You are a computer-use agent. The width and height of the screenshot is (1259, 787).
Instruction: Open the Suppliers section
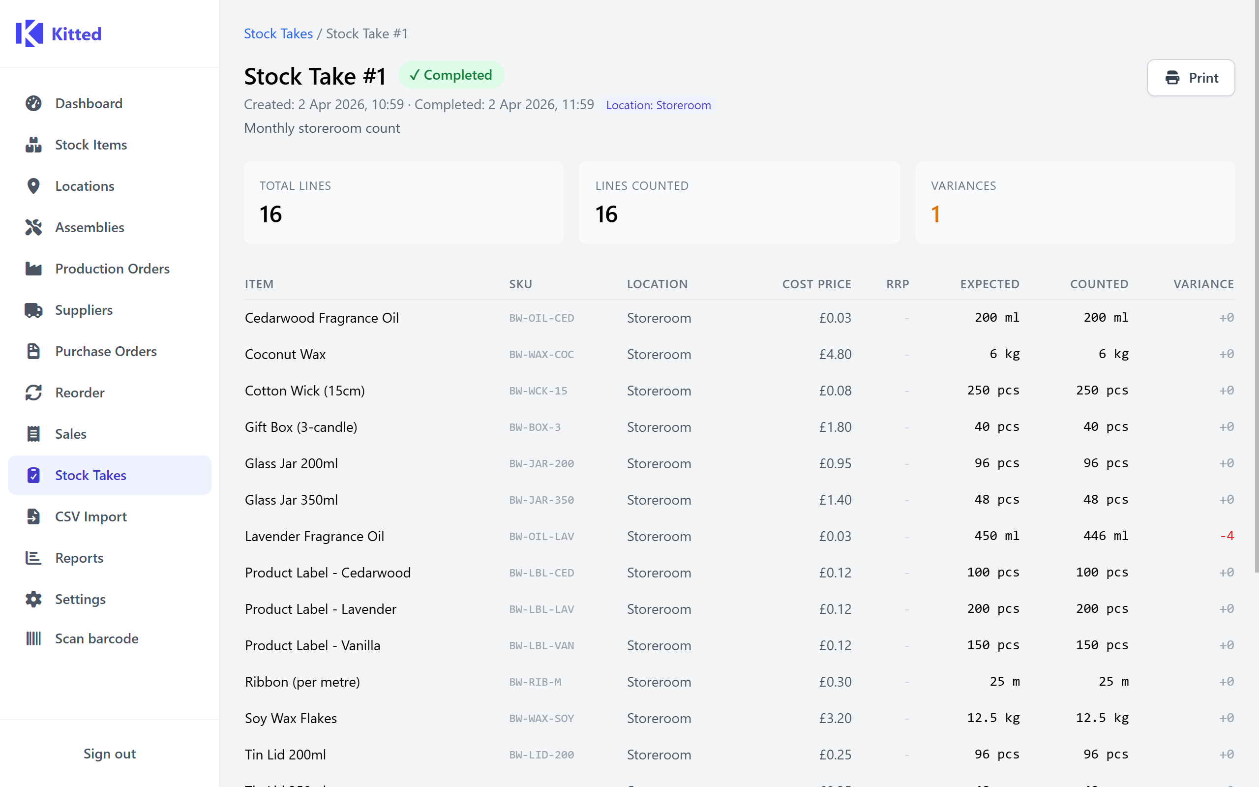pos(110,310)
